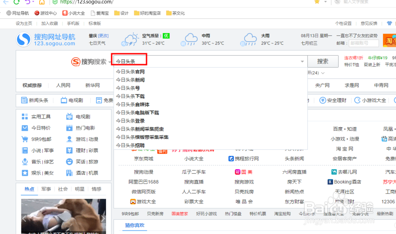Click the browser refresh icon
Viewport: 396px width, 234px height.
coord(16,2)
